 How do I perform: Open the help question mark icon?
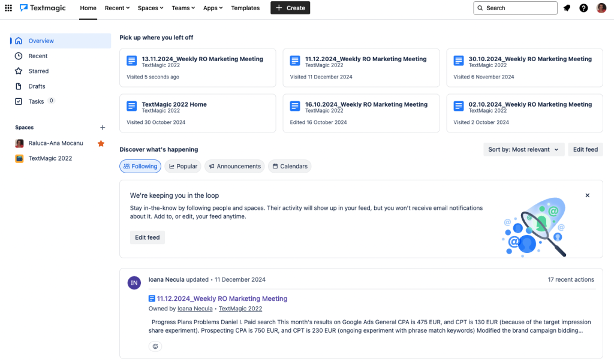point(583,8)
